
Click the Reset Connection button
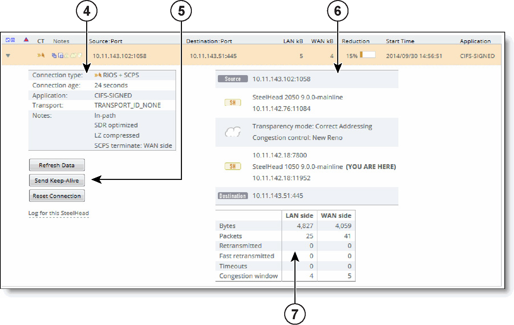[x=57, y=196]
